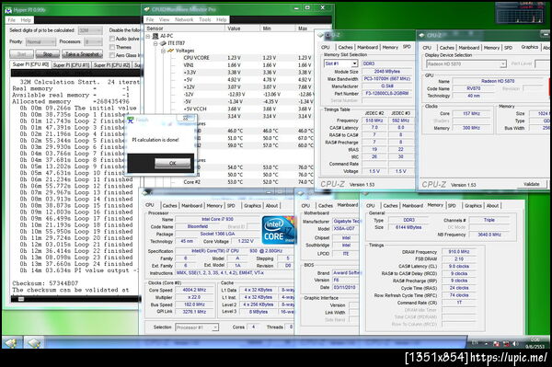Open the View menu in HWMonitor

tap(164, 19)
